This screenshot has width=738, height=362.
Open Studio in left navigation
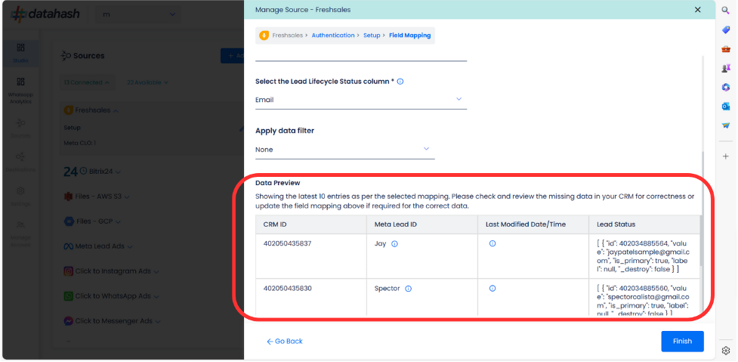(20, 53)
